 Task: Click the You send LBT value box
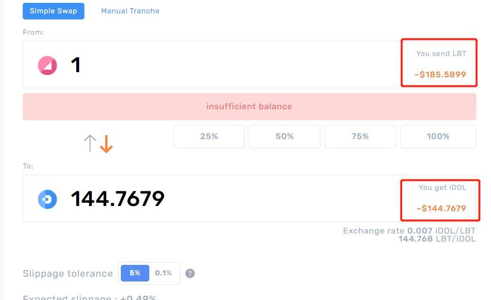[x=439, y=64]
